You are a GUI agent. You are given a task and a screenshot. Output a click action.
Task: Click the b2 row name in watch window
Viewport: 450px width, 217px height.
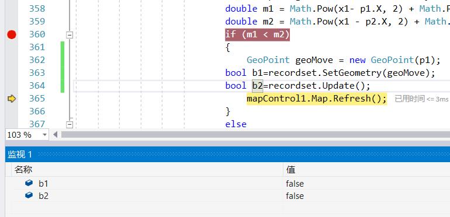pos(43,196)
